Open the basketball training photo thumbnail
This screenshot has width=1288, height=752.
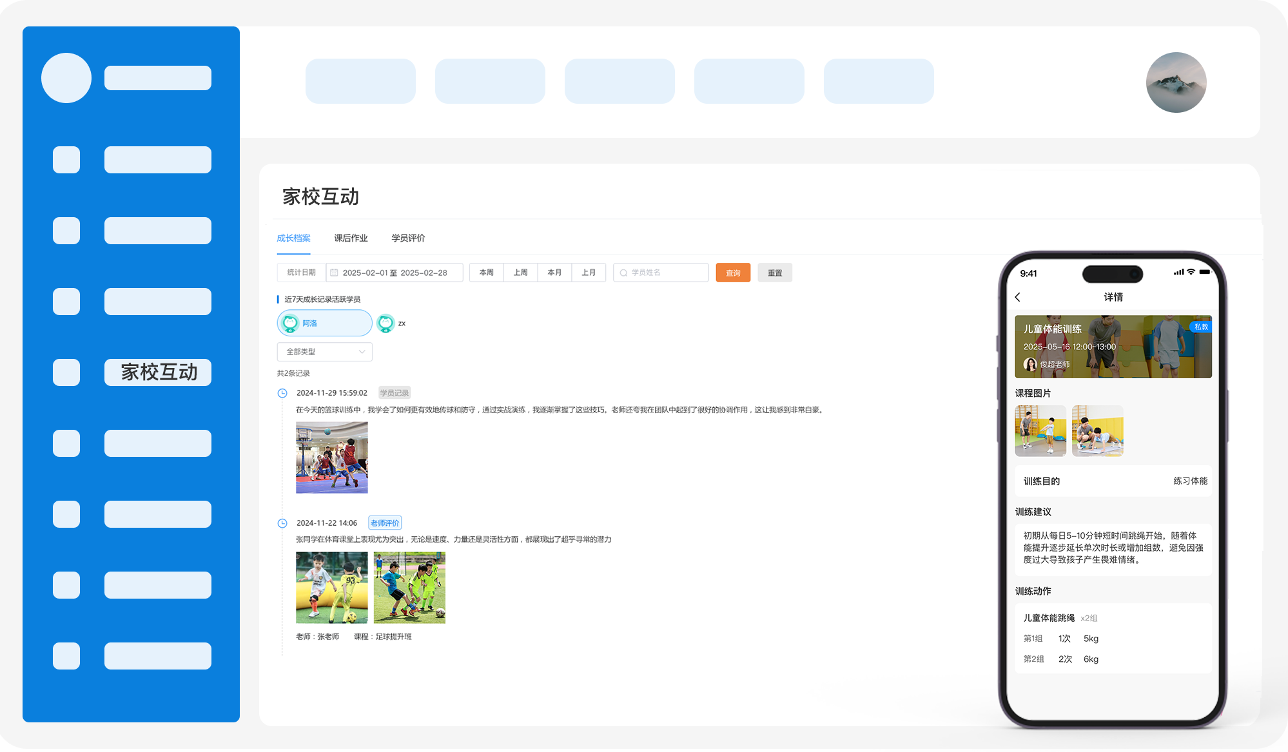[x=331, y=458]
